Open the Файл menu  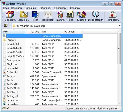pyautogui.click(x=6, y=8)
